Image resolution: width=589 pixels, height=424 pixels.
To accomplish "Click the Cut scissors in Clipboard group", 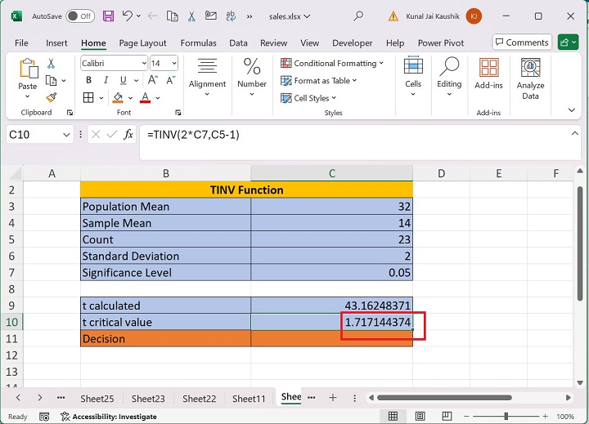I will (x=51, y=64).
